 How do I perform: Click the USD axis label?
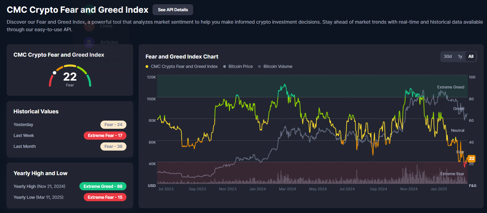[x=152, y=186]
